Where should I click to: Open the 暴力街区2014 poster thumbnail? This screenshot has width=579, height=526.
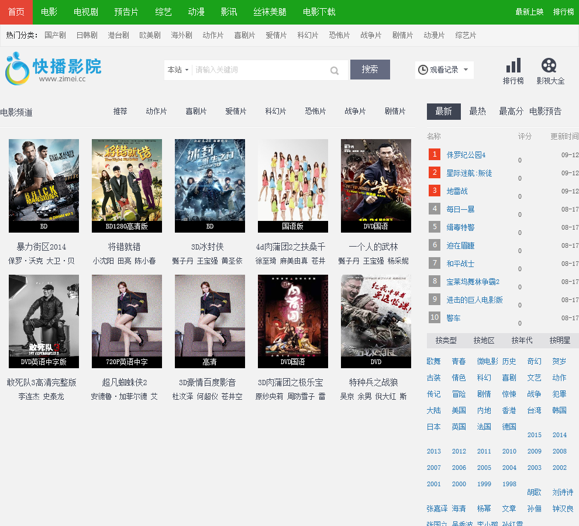pos(44,186)
